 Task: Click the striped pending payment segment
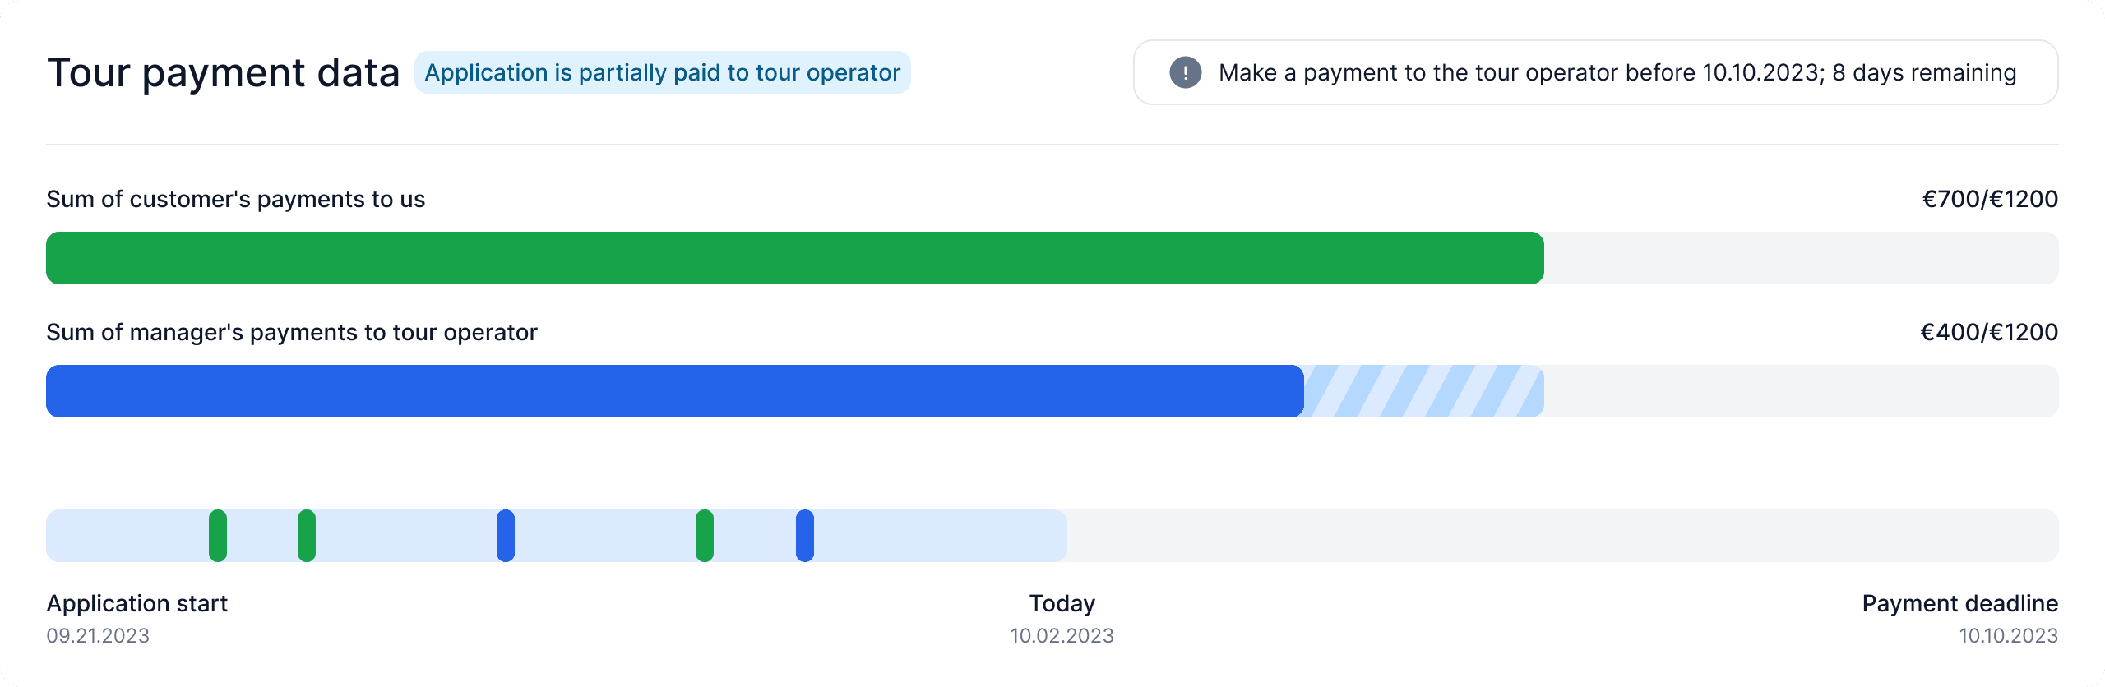pos(1424,391)
